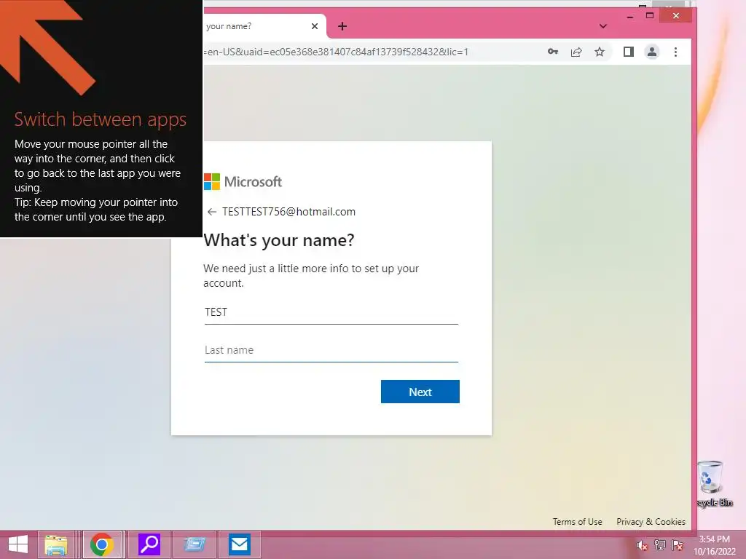Switch to Chrome in the taskbar
The image size is (746, 559).
[x=102, y=544]
